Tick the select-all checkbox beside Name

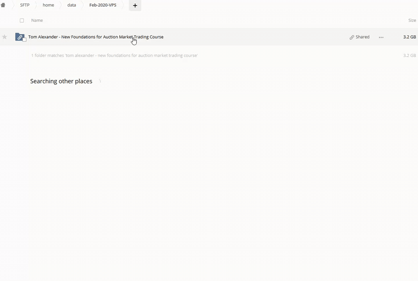(22, 20)
